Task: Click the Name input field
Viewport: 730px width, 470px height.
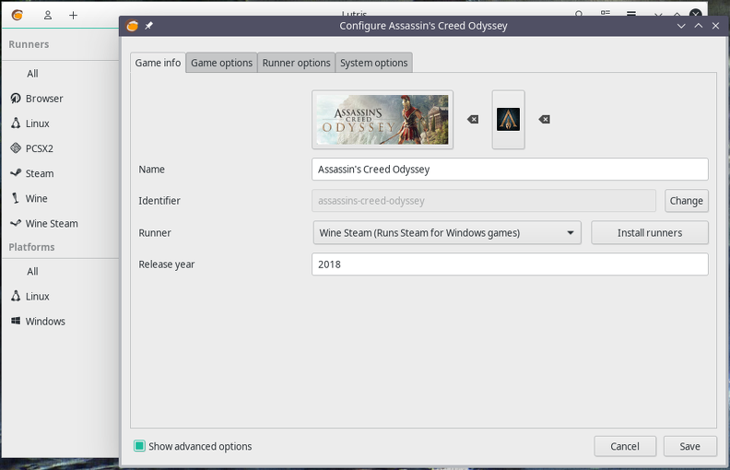Action: click(x=510, y=170)
